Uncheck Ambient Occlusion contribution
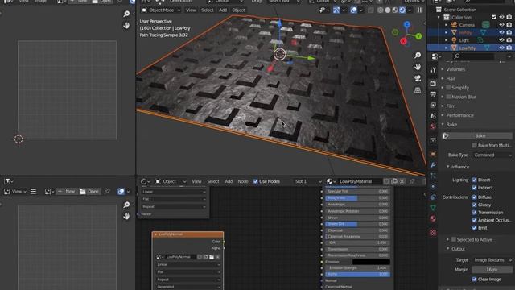 (x=474, y=220)
